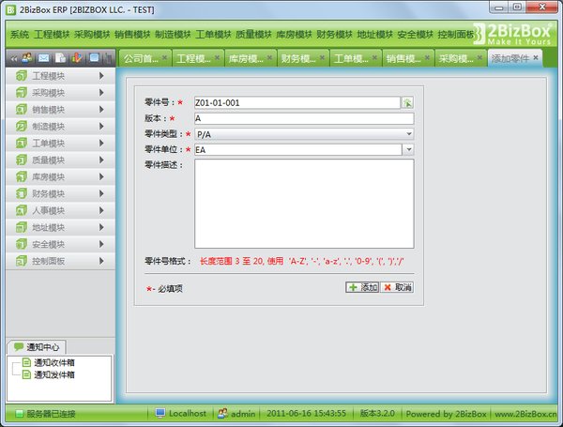The image size is (563, 427).
Task: Open the 质量模块 top menu
Action: (x=254, y=35)
